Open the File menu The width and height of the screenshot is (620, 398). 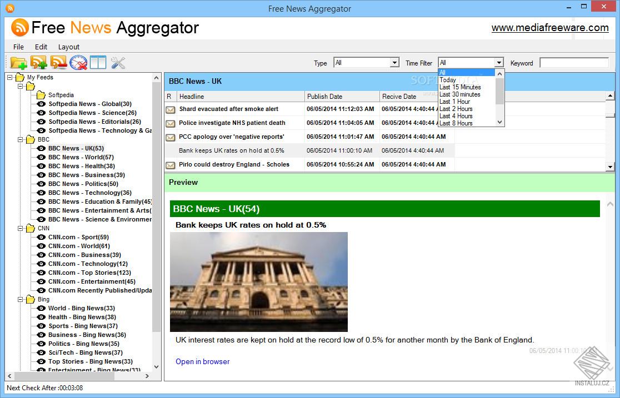coord(18,47)
